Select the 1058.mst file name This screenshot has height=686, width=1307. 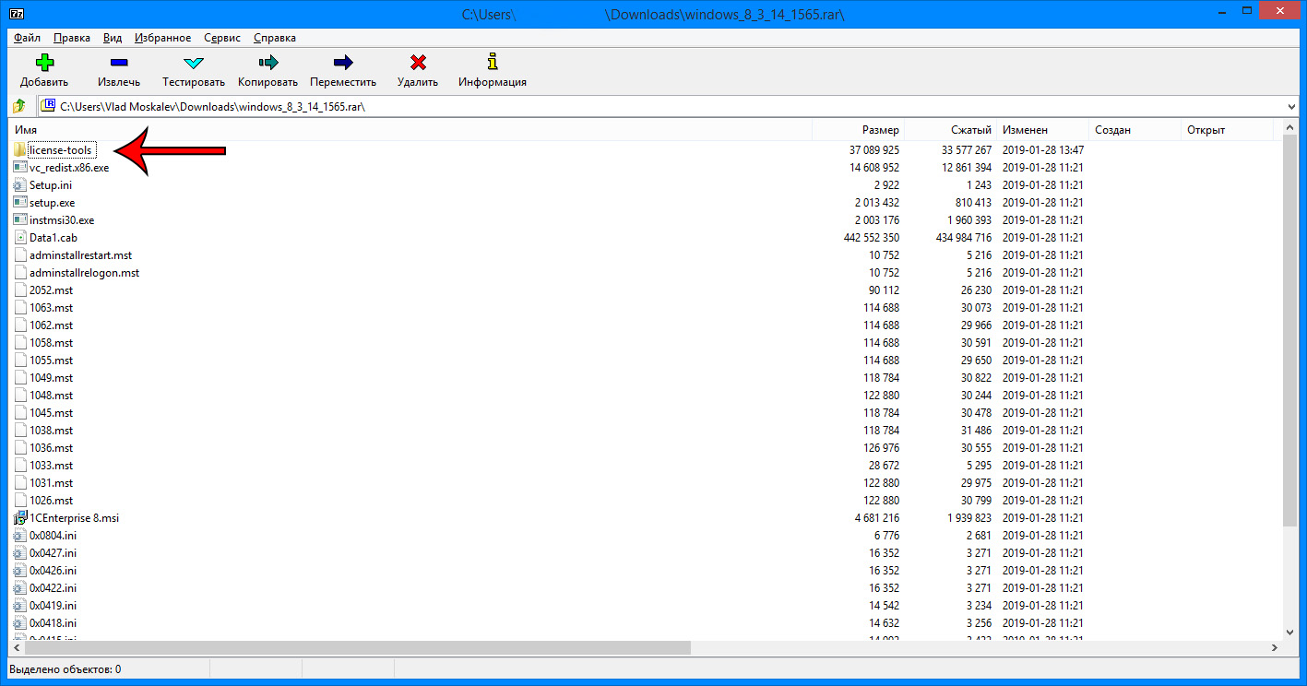coord(51,342)
